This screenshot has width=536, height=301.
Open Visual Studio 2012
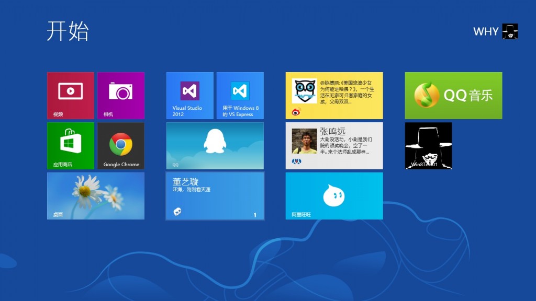189,95
